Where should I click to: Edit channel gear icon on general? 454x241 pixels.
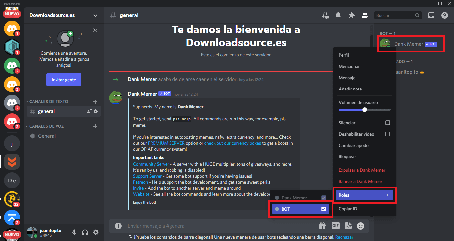tap(96, 111)
